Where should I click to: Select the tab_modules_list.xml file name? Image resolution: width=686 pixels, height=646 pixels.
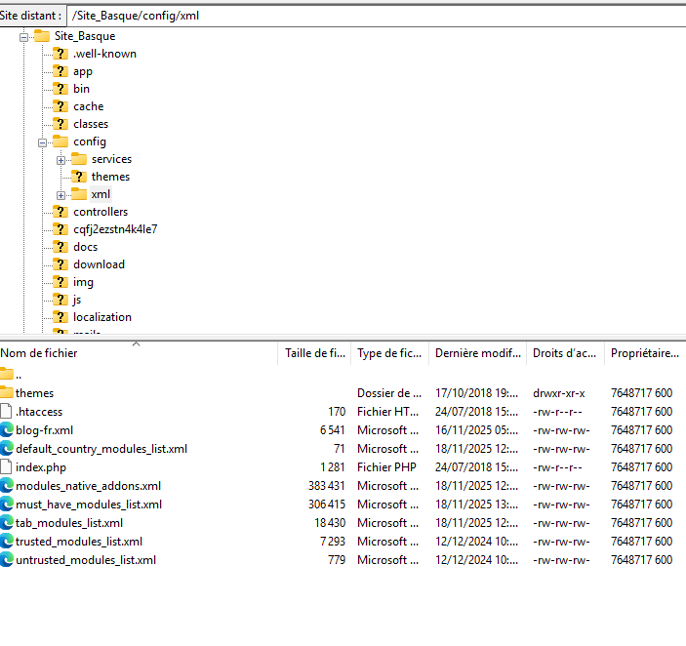(x=69, y=523)
